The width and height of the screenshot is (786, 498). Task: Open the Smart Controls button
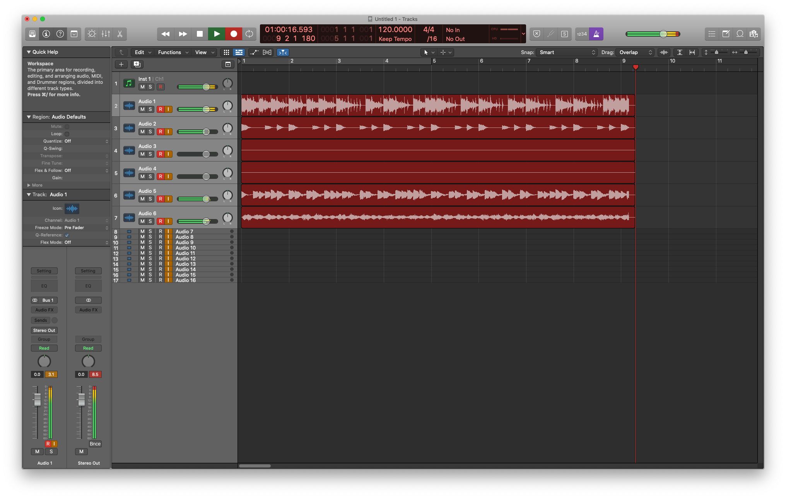(92, 34)
